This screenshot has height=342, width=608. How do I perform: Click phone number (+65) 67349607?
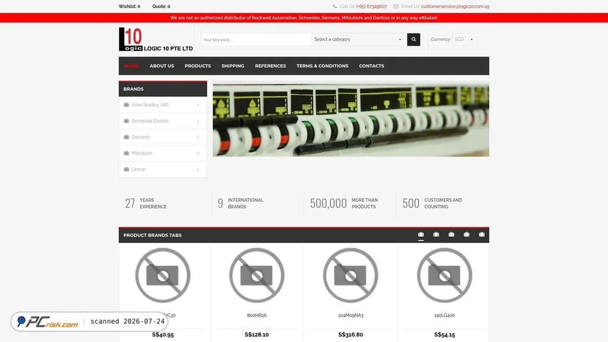coord(371,6)
